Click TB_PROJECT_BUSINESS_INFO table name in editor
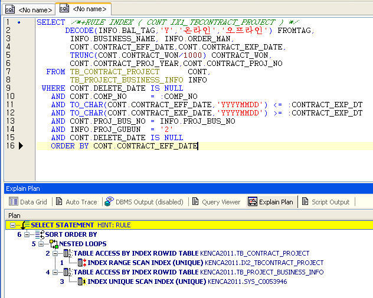This screenshot has width=373, height=298. coord(126,80)
